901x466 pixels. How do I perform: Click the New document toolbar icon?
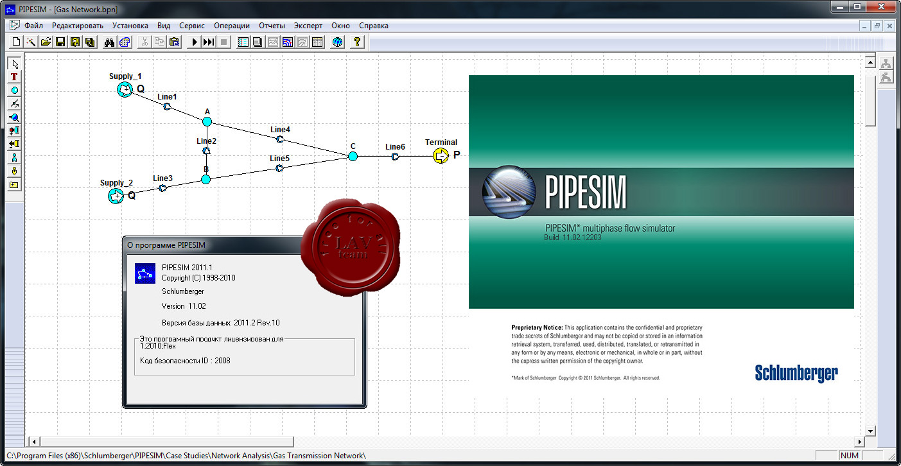pos(17,42)
